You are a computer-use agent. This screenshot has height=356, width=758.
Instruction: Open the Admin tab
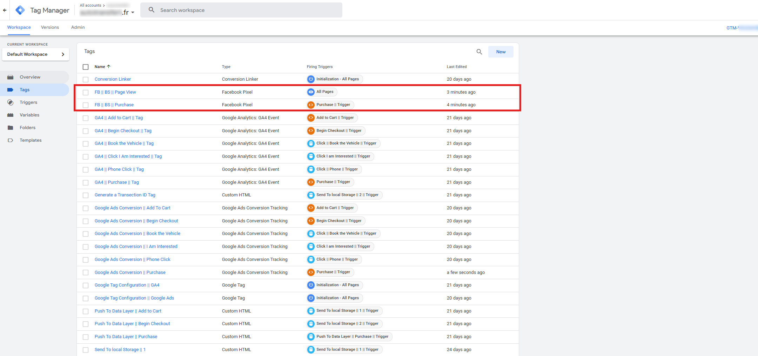pos(78,27)
